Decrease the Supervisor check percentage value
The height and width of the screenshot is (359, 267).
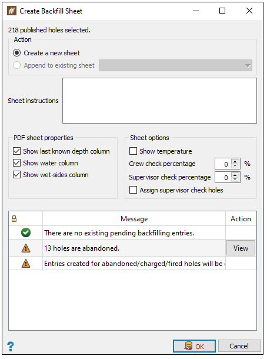[x=235, y=179]
